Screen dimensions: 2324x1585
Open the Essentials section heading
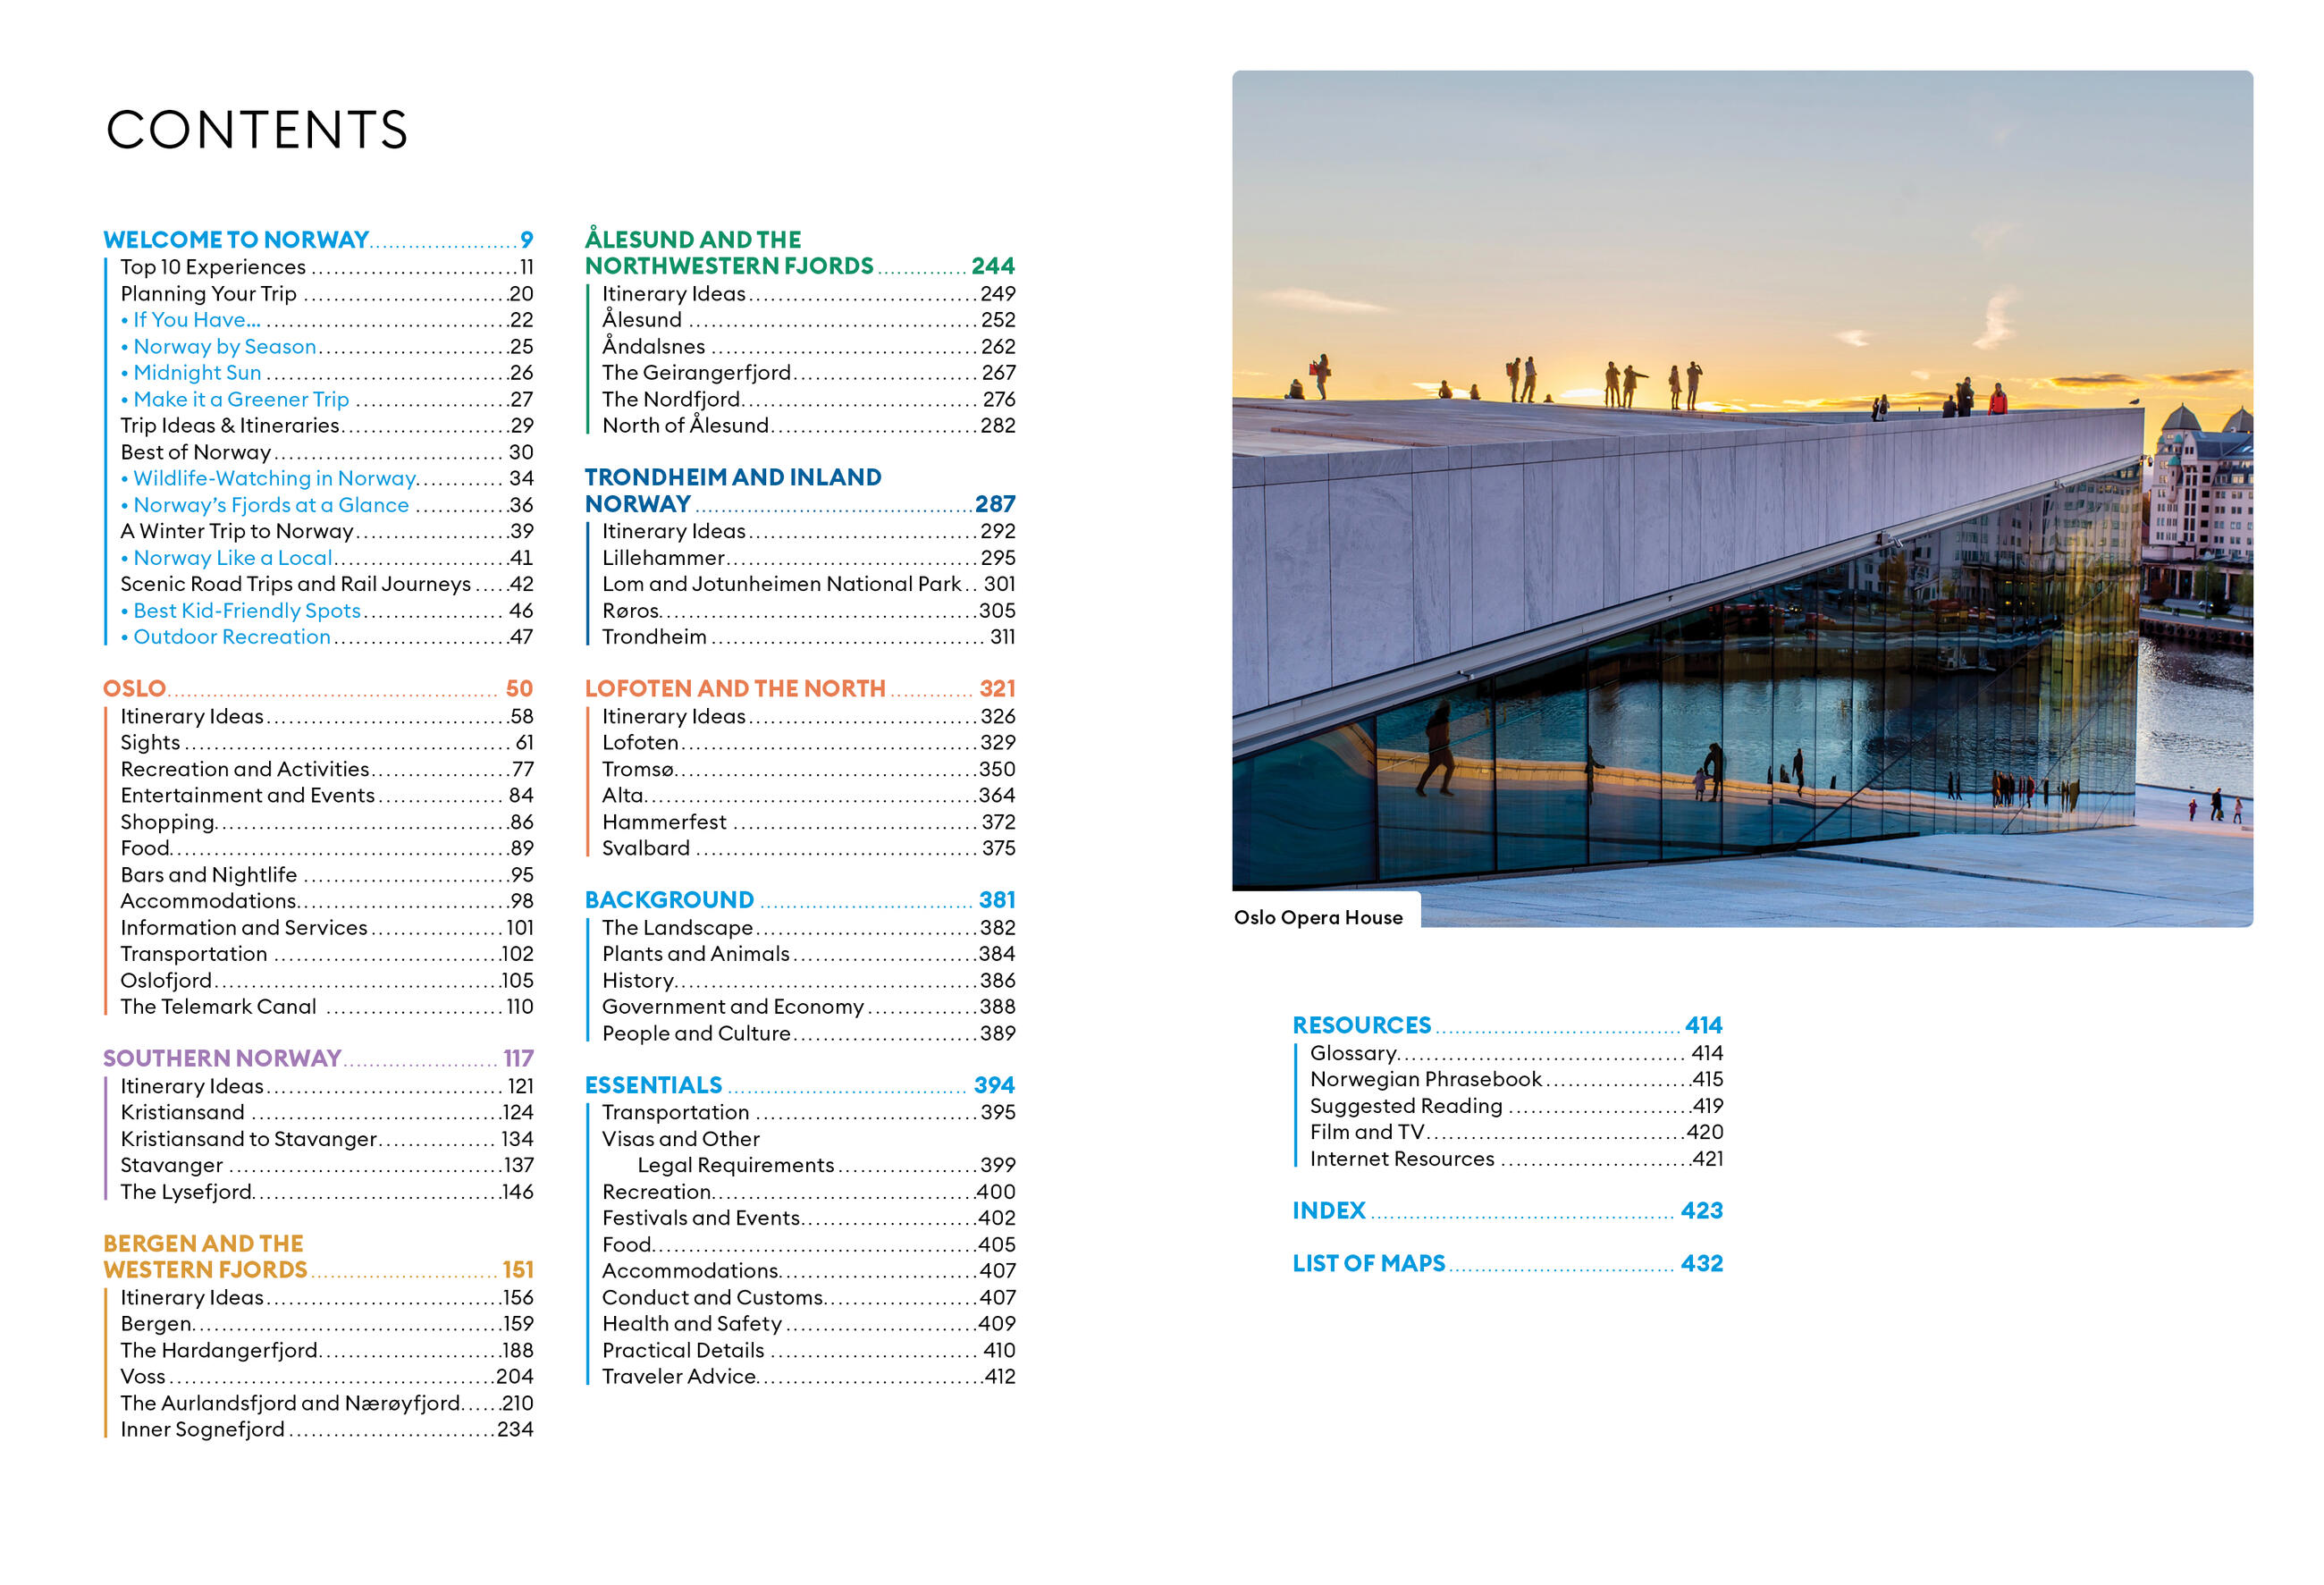point(653,1085)
